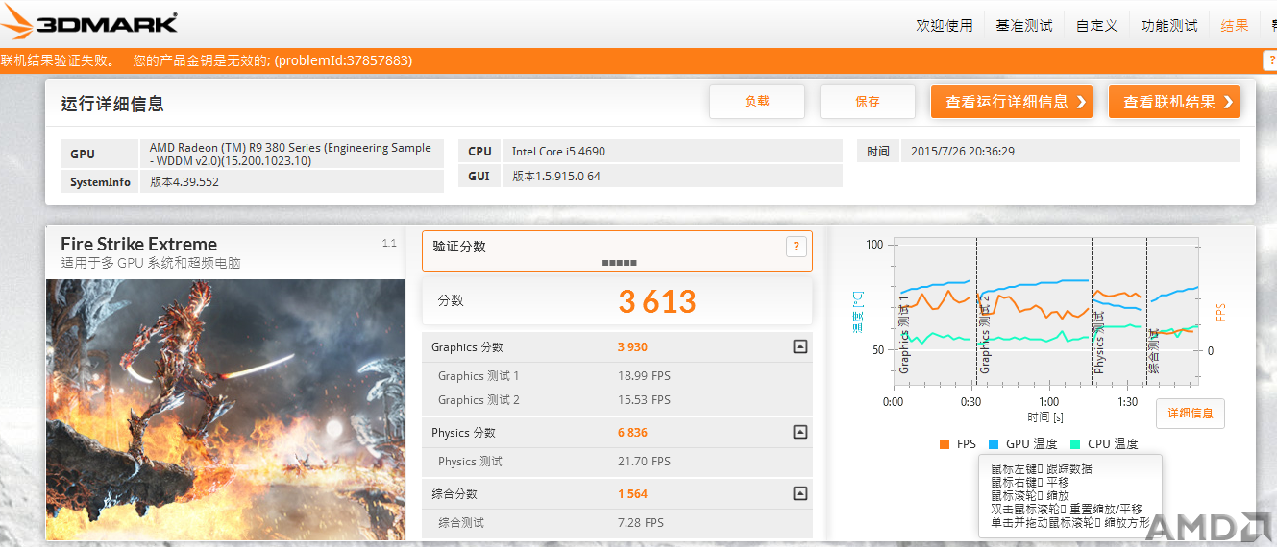Click the Fire Strike Extreme title
1277x547 pixels.
tap(138, 244)
